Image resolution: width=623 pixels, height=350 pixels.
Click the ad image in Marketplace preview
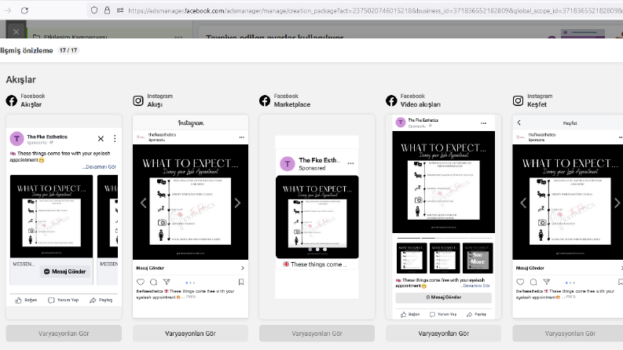[x=317, y=217]
